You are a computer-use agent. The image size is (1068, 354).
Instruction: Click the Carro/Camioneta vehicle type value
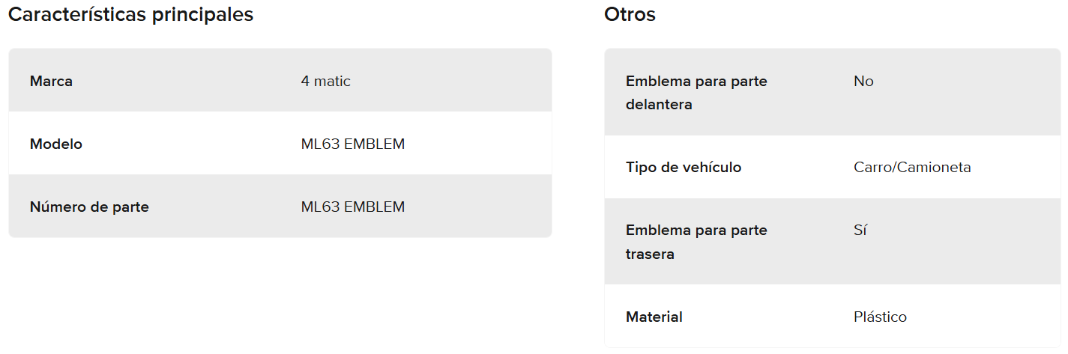pyautogui.click(x=912, y=167)
